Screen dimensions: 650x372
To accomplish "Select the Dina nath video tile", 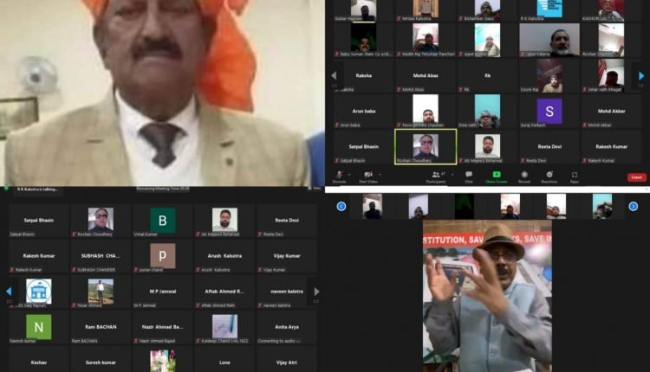I will pyautogui.click(x=487, y=112).
